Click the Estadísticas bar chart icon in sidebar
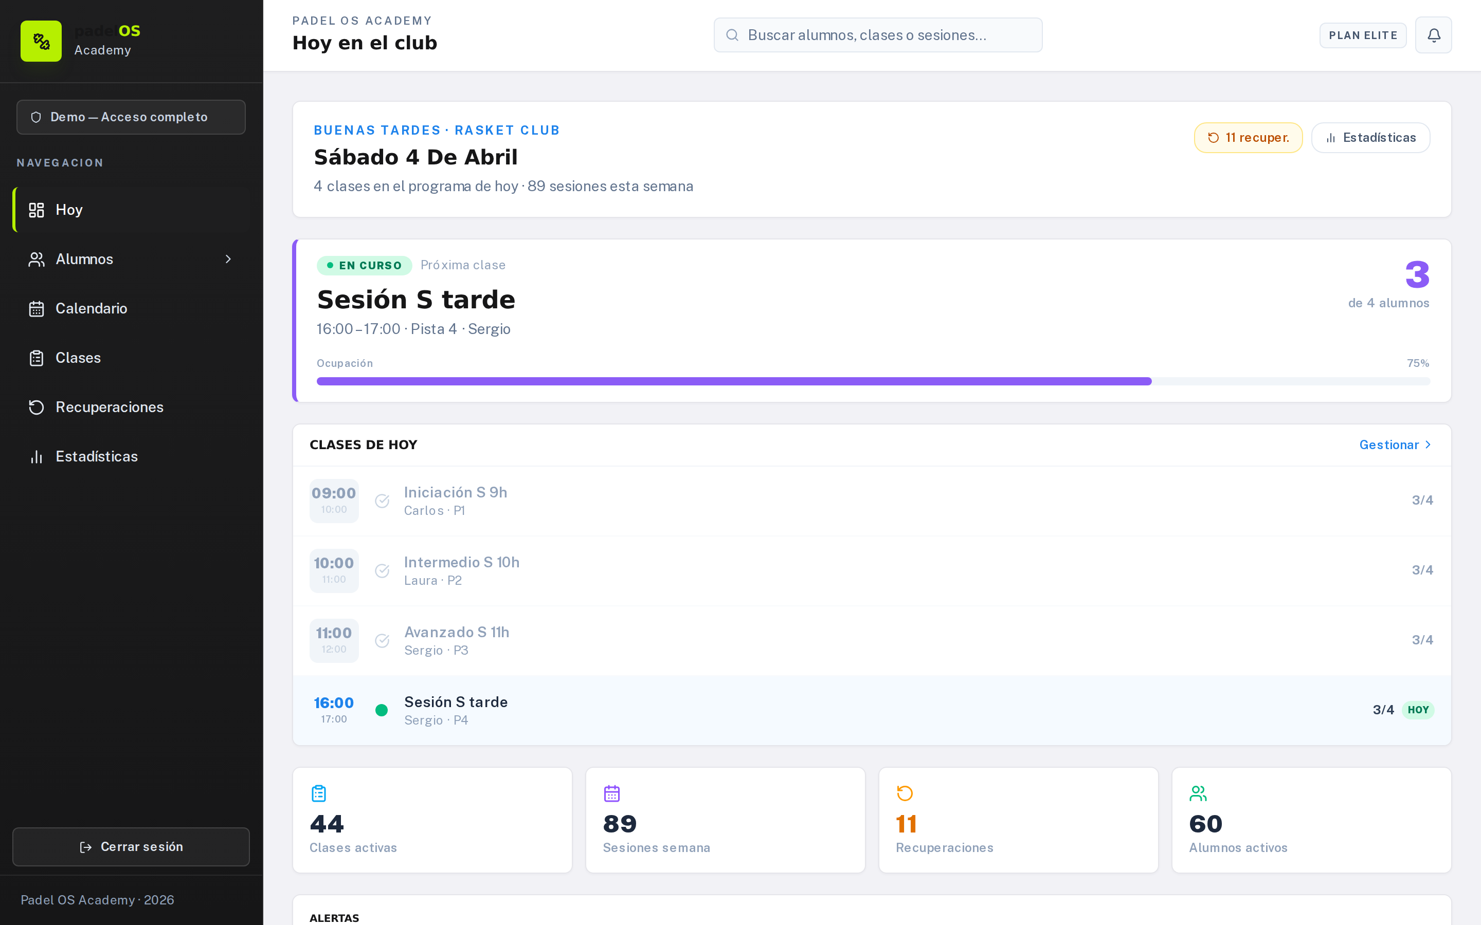 37,456
